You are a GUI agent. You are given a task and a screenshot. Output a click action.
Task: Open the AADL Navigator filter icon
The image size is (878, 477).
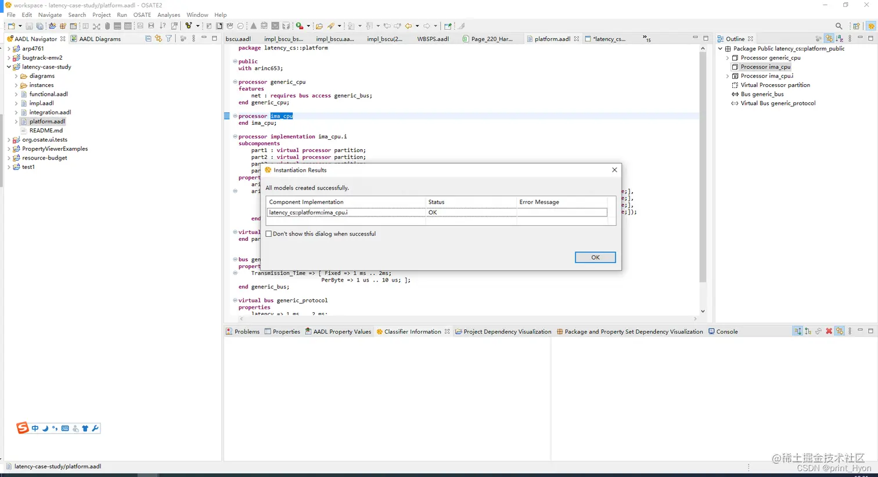169,38
